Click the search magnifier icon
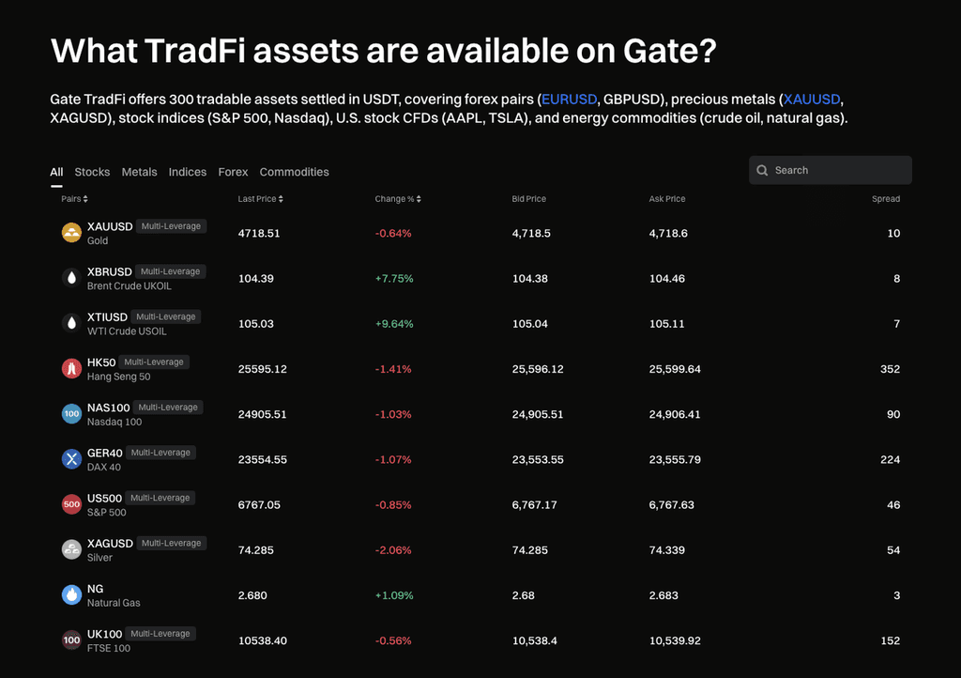Viewport: 961px width, 678px height. pyautogui.click(x=763, y=171)
